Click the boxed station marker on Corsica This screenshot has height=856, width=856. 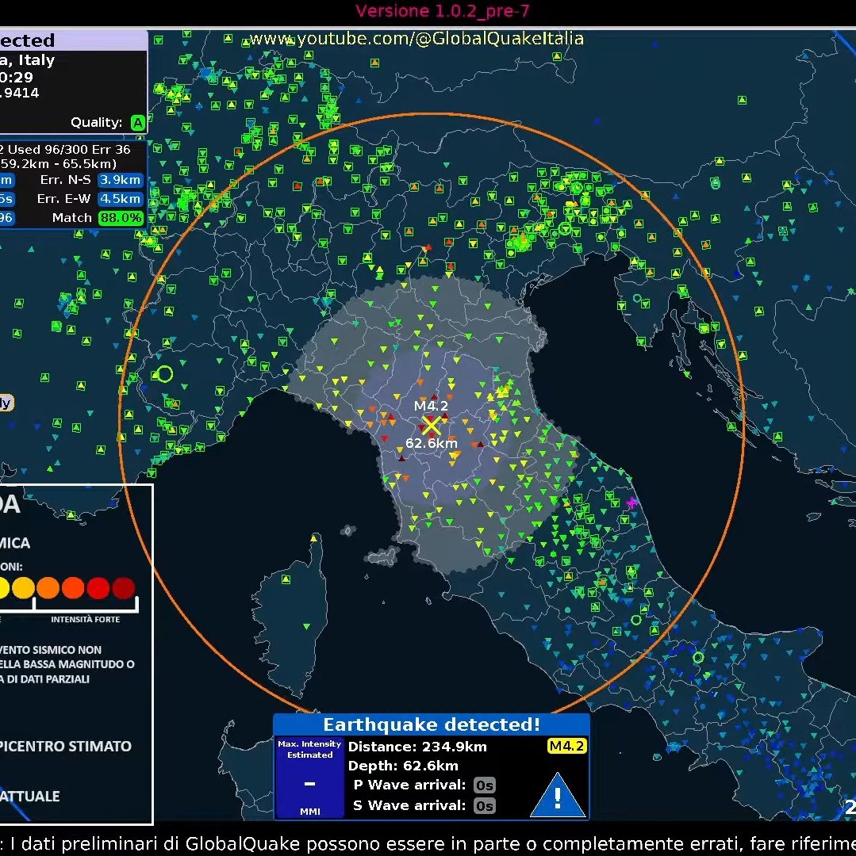point(286,579)
